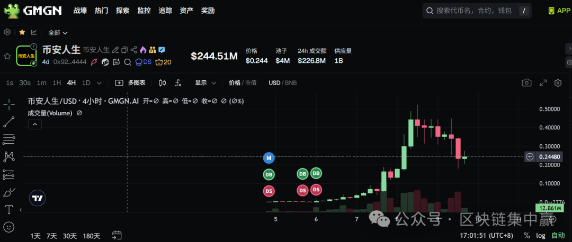Open 探索 menu
572x242 pixels.
122,11
